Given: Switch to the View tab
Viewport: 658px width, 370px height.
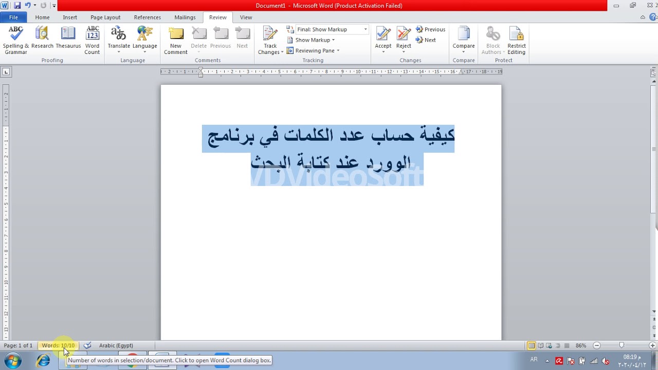Looking at the screenshot, I should click(246, 17).
